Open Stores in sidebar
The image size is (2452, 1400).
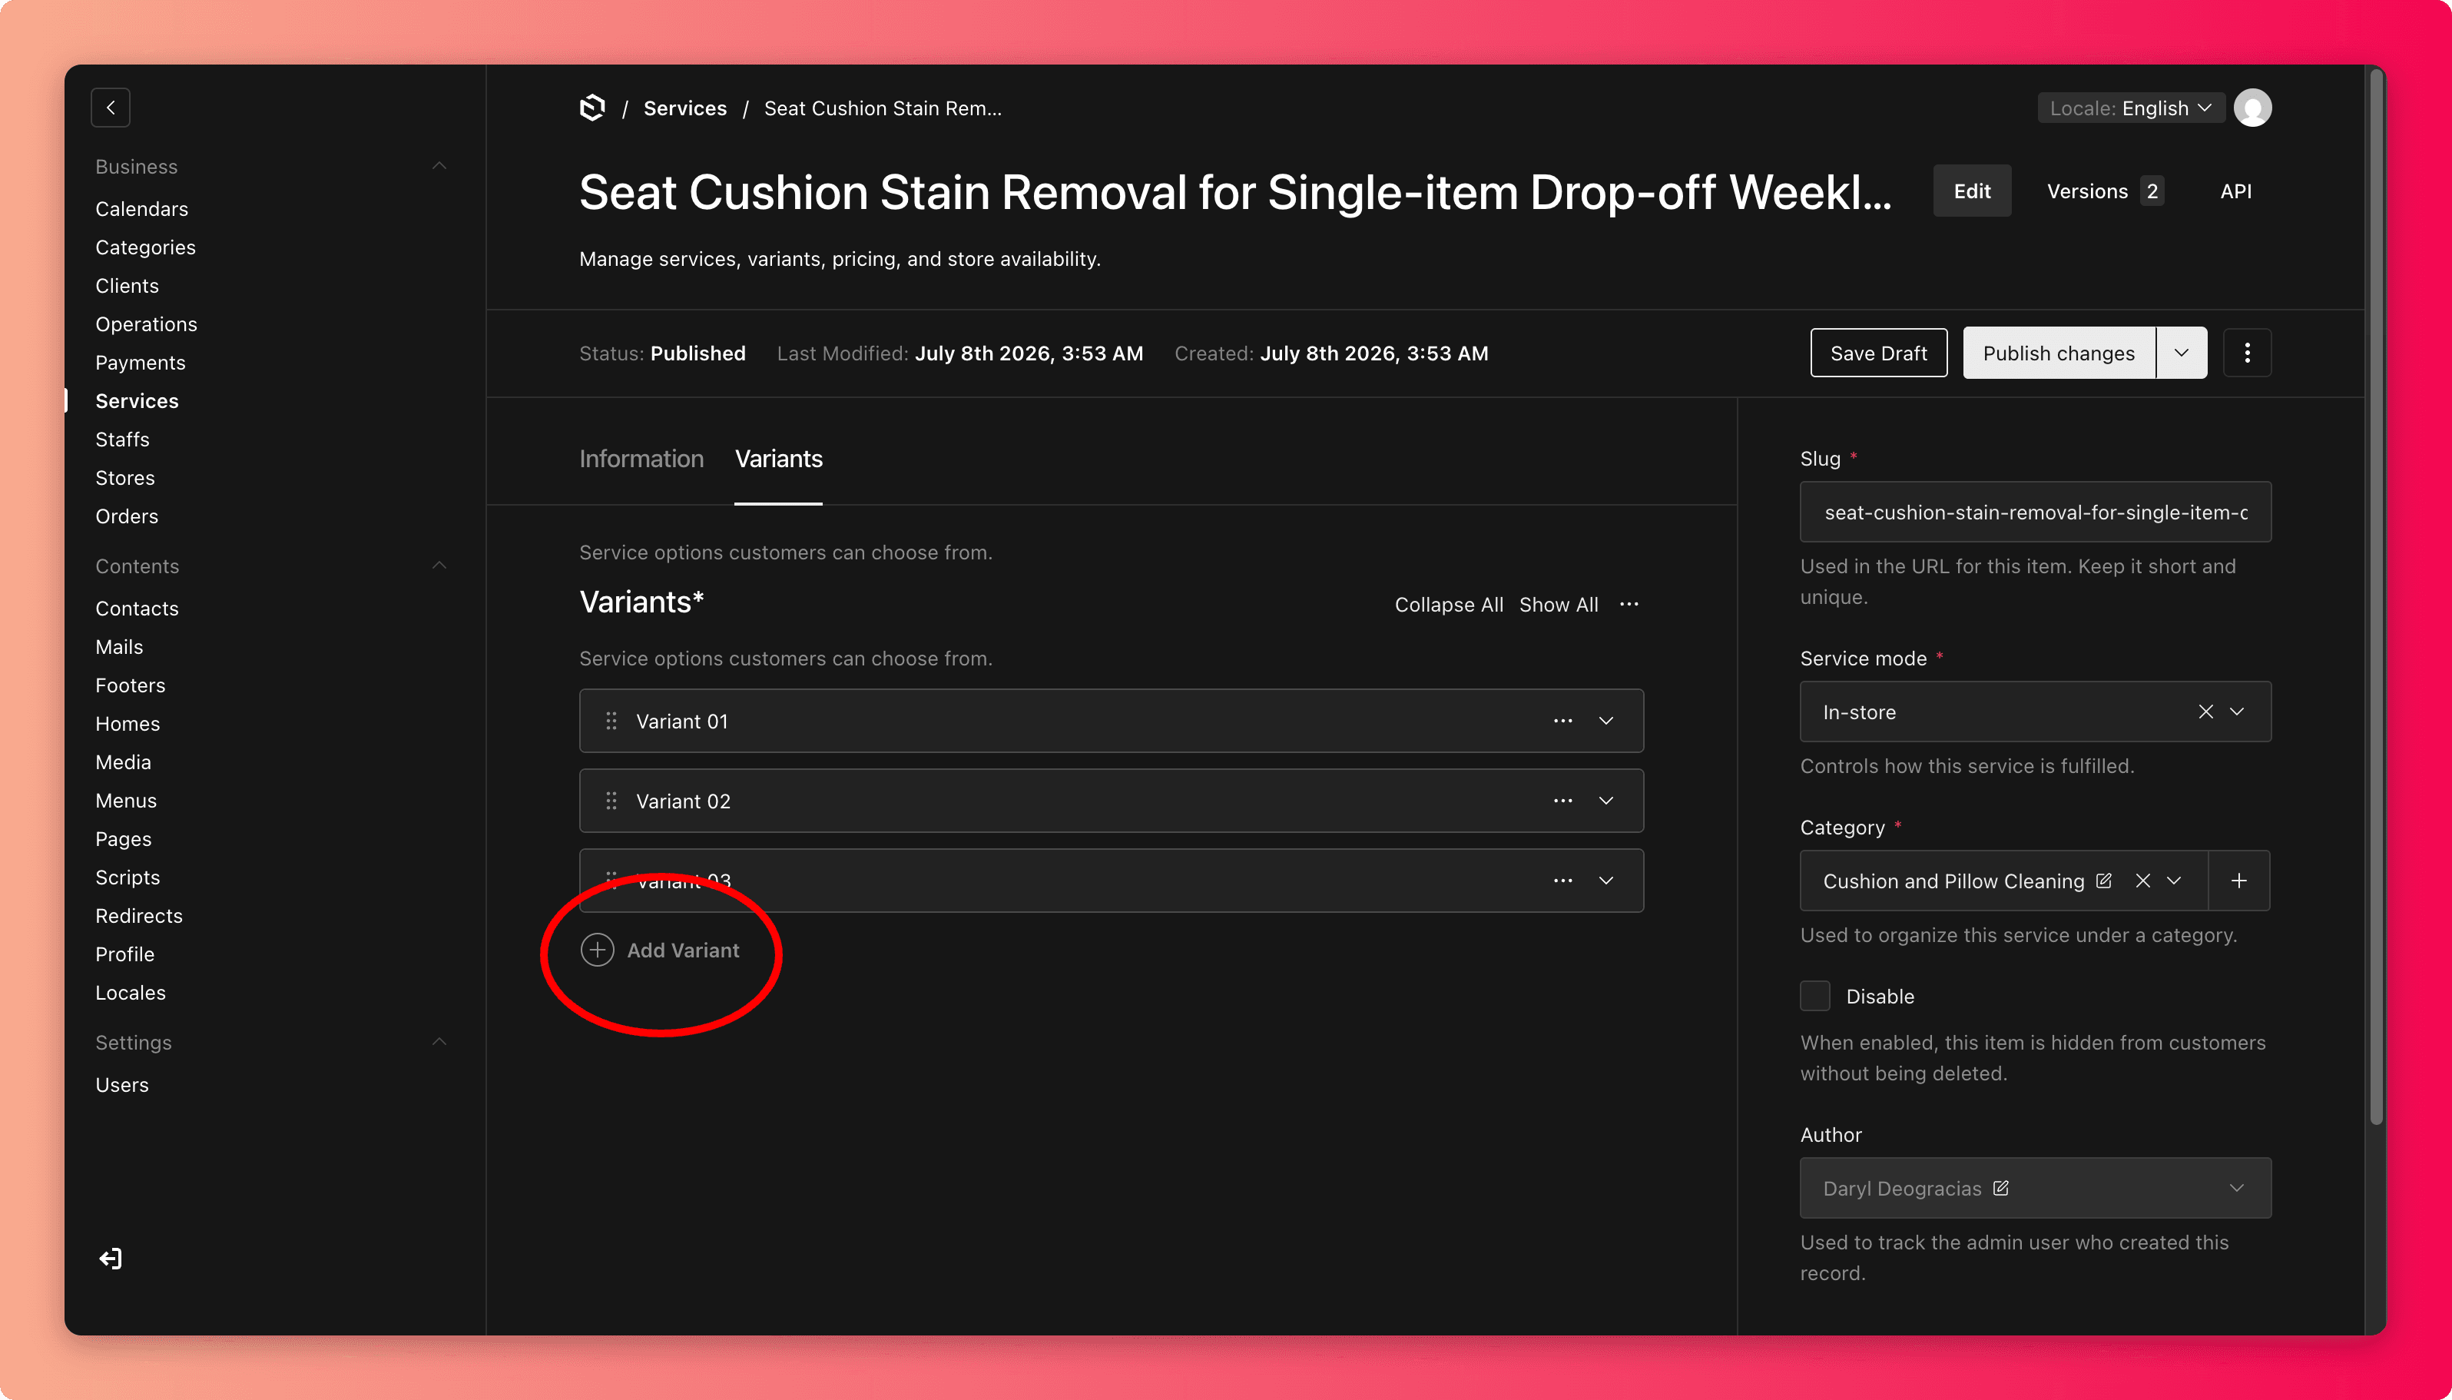(125, 478)
